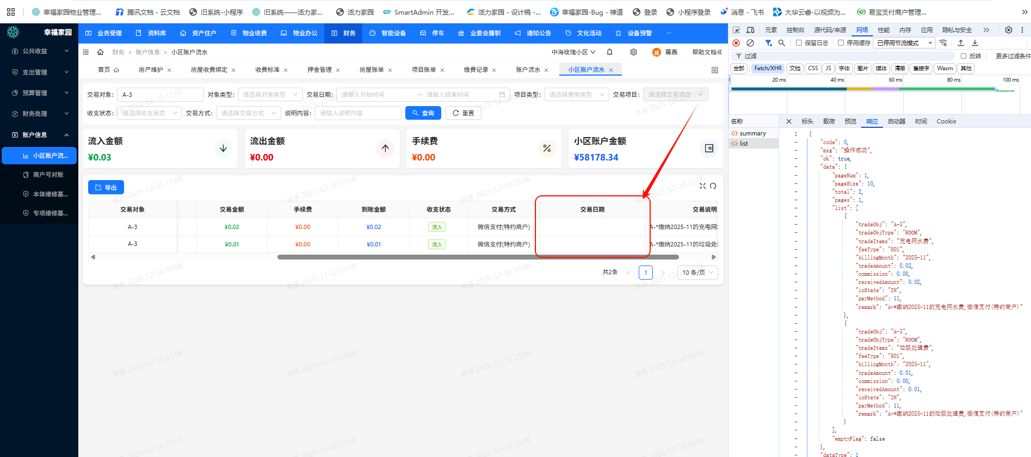Click the notification bell icon
Image resolution: width=1031 pixels, height=457 pixels.
(609, 52)
